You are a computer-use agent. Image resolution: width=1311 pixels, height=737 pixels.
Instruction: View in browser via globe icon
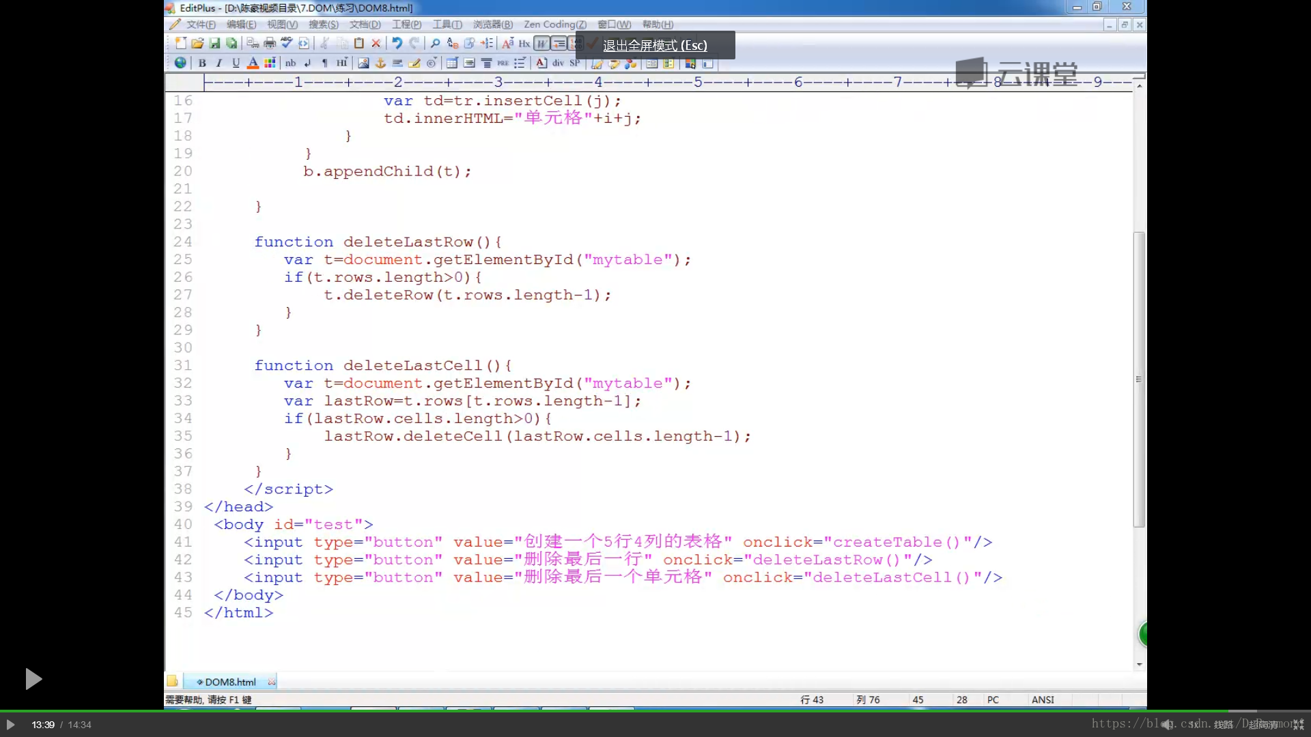(x=180, y=63)
